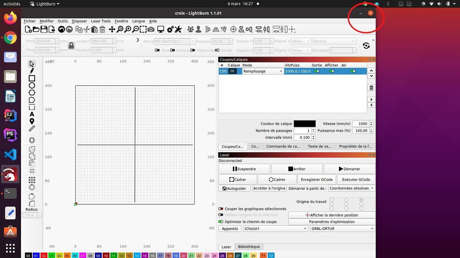This screenshot has width=460, height=258.
Task: Choose the text creation tool
Action: 32,114
